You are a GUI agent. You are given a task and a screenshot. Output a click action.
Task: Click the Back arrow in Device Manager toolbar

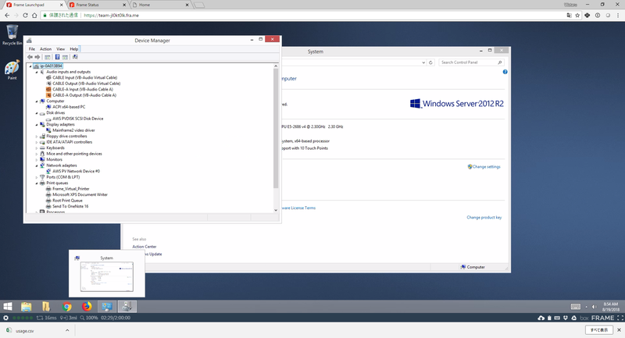[x=30, y=57]
